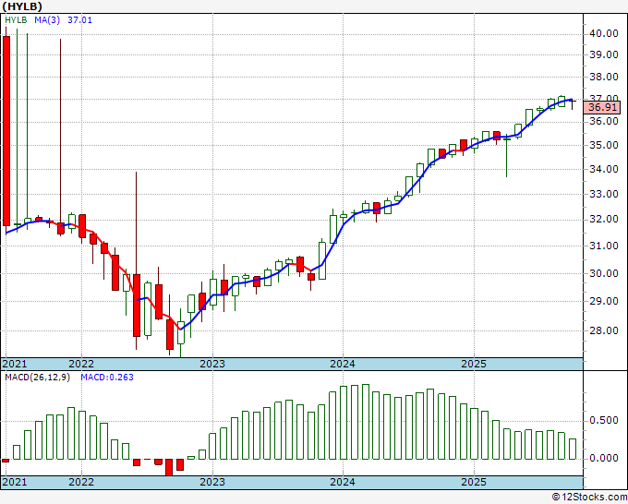Click the (HYLB) chart title

coord(21,6)
